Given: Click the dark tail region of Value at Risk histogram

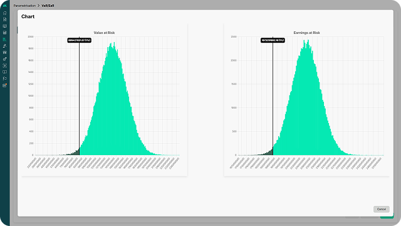Looking at the screenshot, I should point(75,153).
